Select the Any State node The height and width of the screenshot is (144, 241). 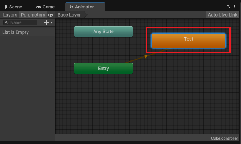click(x=103, y=31)
